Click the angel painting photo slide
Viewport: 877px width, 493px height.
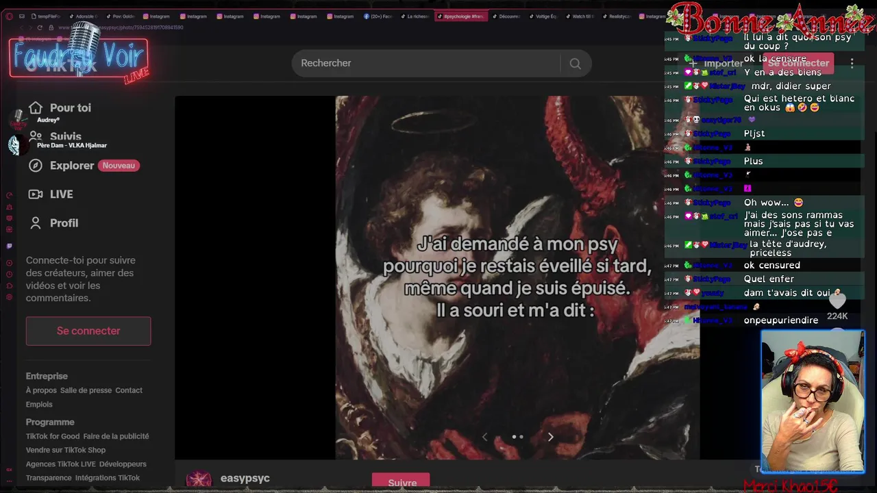click(517, 277)
